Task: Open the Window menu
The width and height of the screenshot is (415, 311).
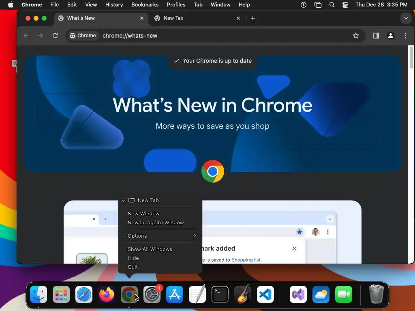Action: pyautogui.click(x=220, y=5)
